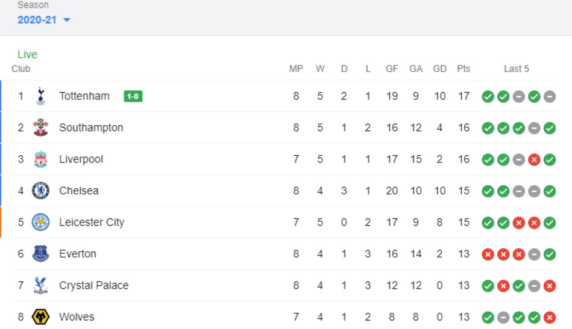Click the Leicester City club crest
This screenshot has height=329, width=572.
coord(40,222)
